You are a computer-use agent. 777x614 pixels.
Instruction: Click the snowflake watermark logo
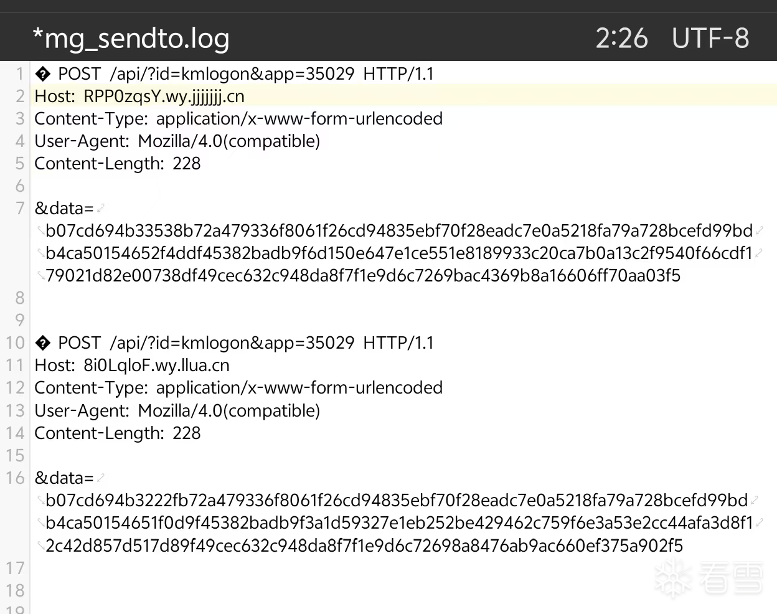(x=673, y=579)
